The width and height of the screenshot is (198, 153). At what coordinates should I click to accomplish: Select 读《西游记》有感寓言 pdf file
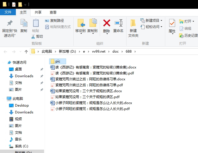point(92,73)
